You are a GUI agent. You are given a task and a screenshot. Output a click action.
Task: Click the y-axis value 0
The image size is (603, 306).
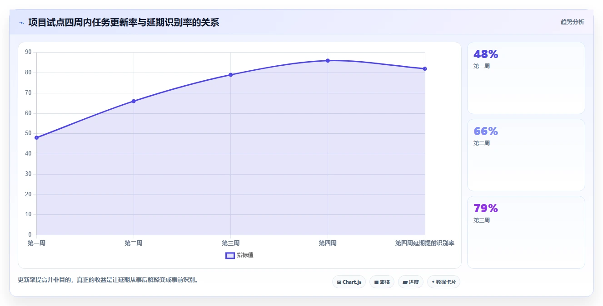30,235
